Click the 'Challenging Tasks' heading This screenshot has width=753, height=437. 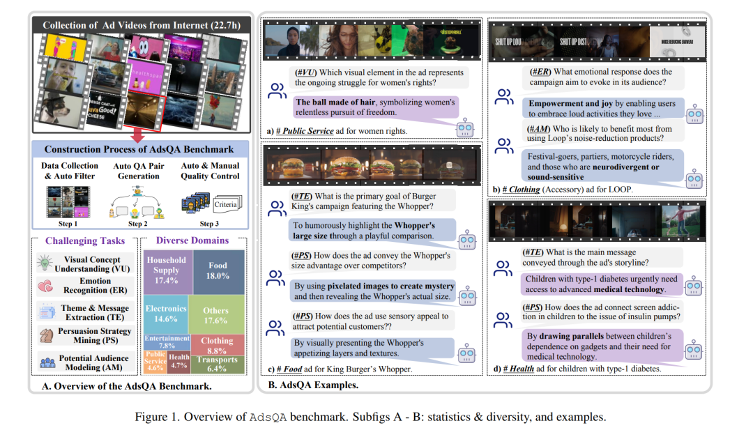click(85, 240)
